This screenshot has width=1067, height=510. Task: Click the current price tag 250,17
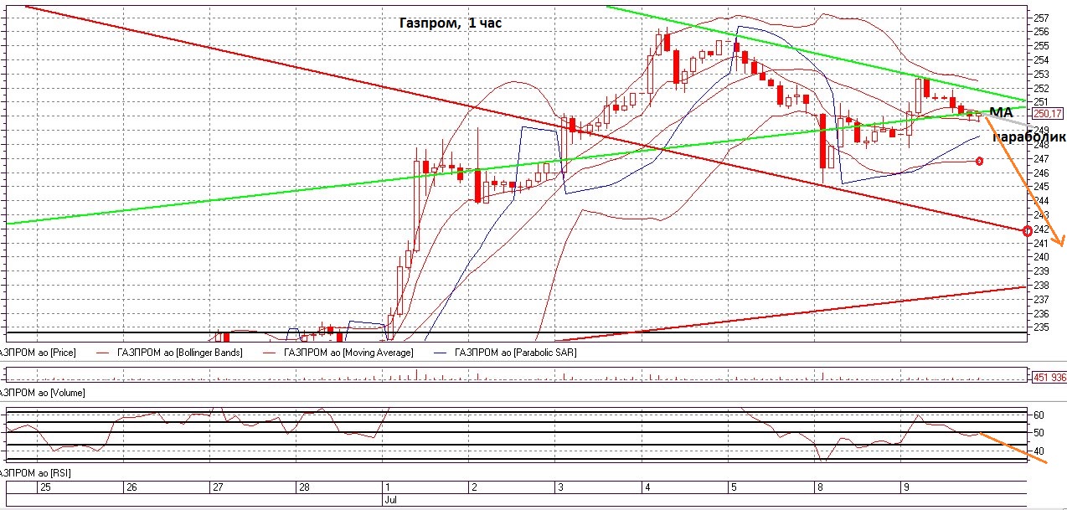click(x=1047, y=113)
